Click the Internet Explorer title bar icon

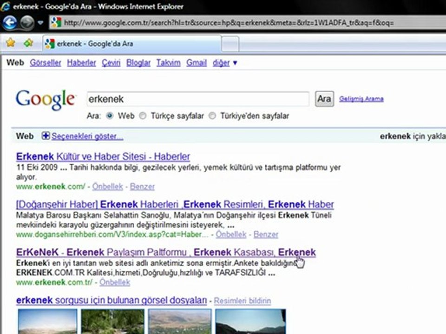(x=5, y=6)
